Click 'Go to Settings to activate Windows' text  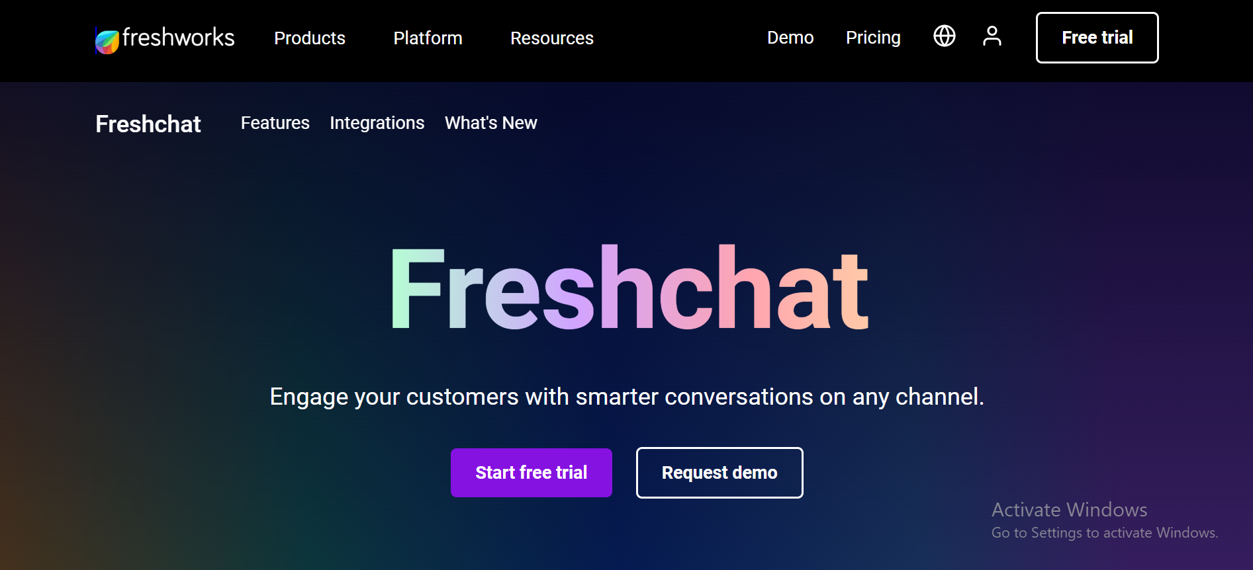tap(1104, 533)
